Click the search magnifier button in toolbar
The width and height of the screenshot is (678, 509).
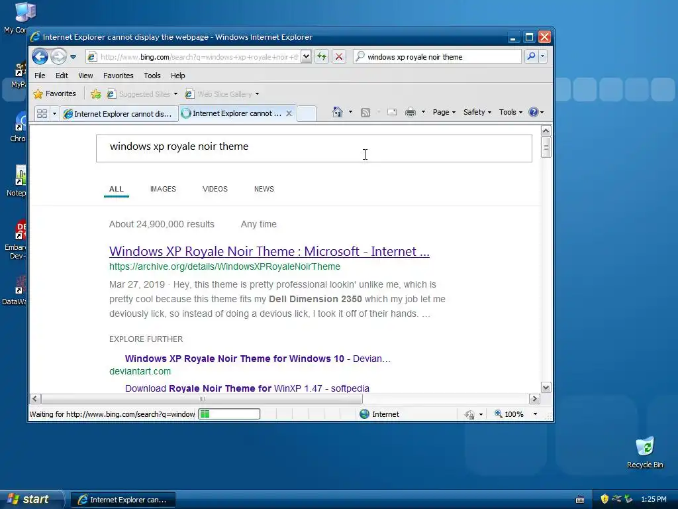click(532, 56)
